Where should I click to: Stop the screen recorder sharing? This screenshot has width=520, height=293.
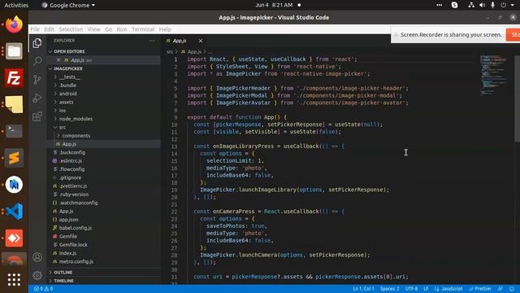[513, 34]
